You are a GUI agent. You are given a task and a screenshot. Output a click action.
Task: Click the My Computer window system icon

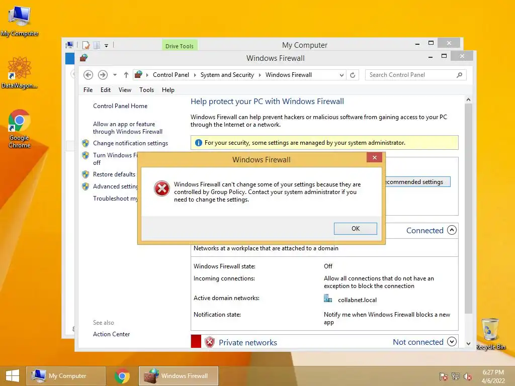(x=69, y=45)
